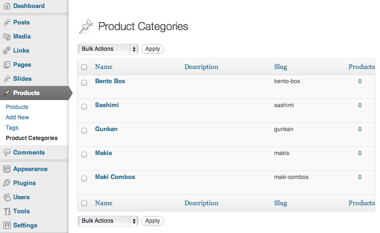Viewport: 380px width, 233px height.
Task: Toggle select-all checkbox in table footer
Action: point(84,203)
